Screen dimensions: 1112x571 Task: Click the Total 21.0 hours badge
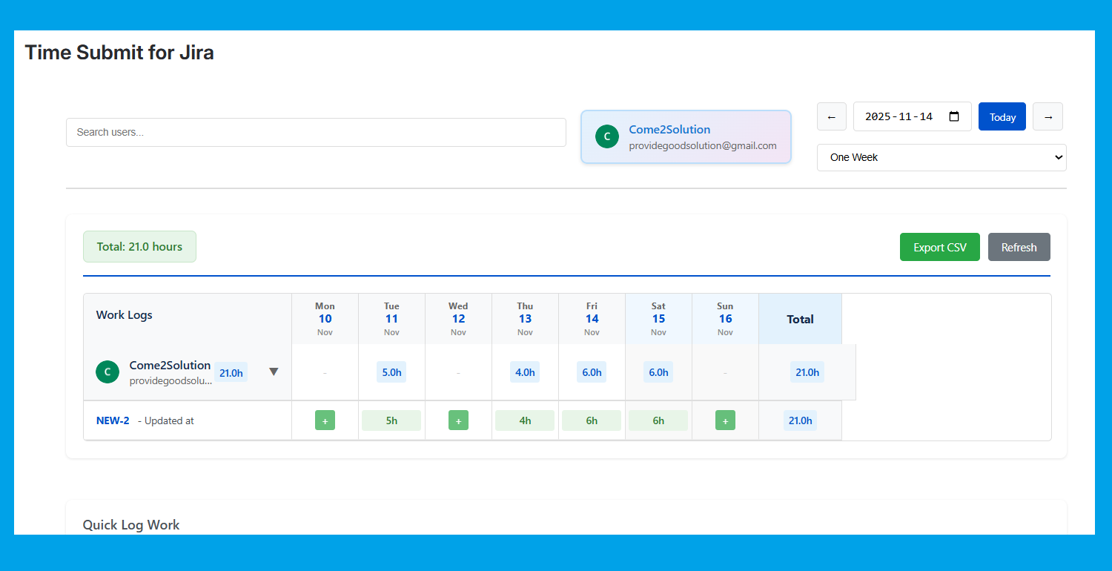(139, 246)
